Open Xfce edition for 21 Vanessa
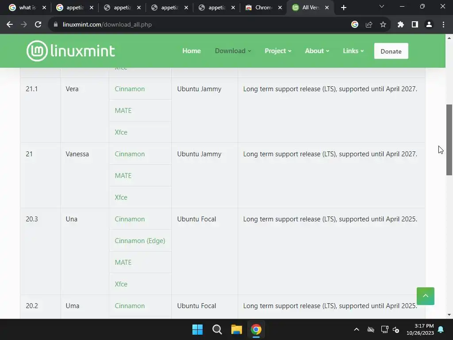Viewport: 453px width, 340px height. (x=121, y=197)
